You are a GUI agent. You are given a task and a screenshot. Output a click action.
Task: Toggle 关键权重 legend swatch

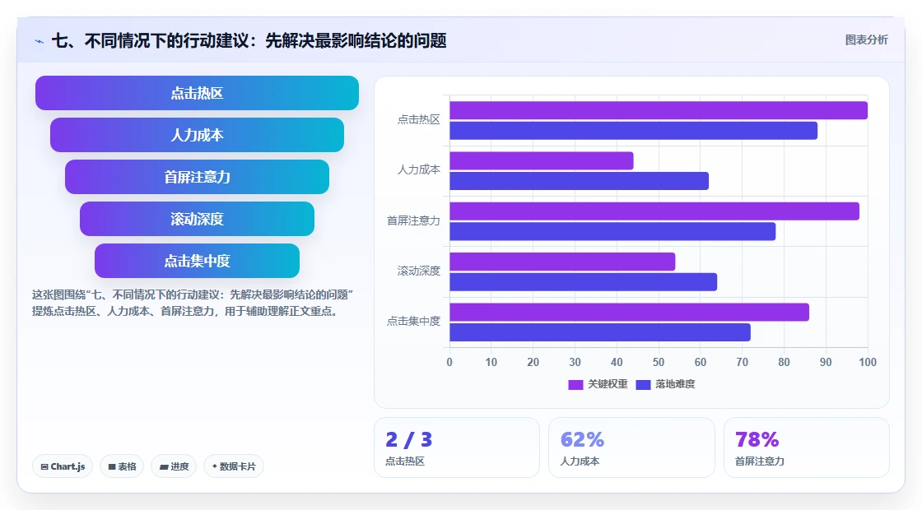tap(575, 384)
